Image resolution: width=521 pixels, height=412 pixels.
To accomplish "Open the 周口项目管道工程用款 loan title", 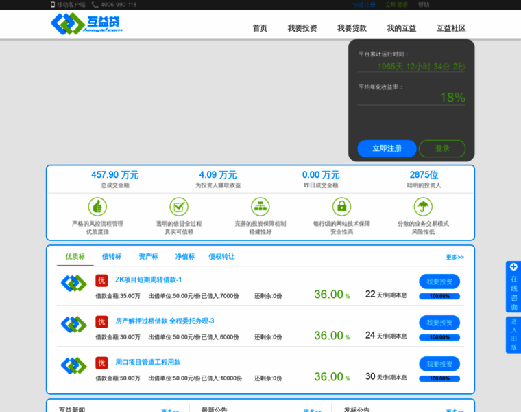I will tap(148, 362).
